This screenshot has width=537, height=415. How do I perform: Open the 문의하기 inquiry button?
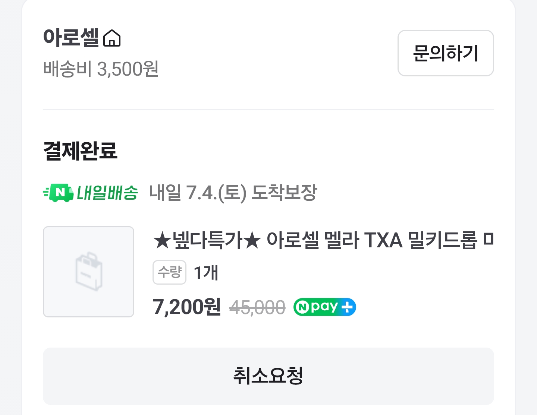tap(446, 53)
